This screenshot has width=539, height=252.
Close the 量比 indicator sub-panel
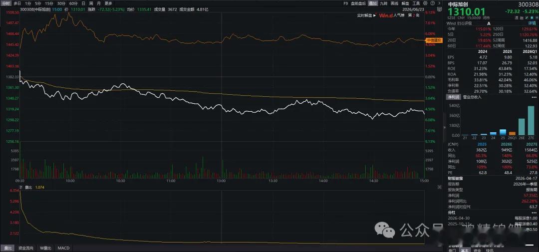(x=439, y=187)
